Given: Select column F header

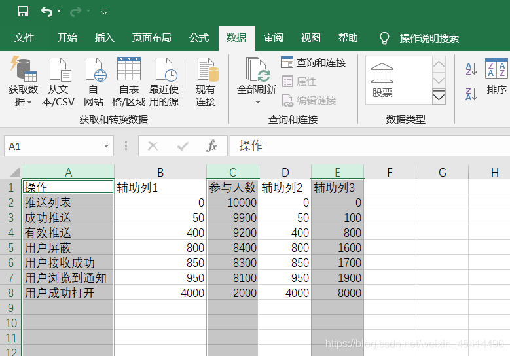Looking at the screenshot, I should coord(390,172).
